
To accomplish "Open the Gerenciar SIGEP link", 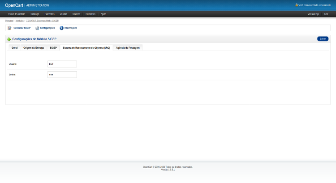I will (x=22, y=28).
